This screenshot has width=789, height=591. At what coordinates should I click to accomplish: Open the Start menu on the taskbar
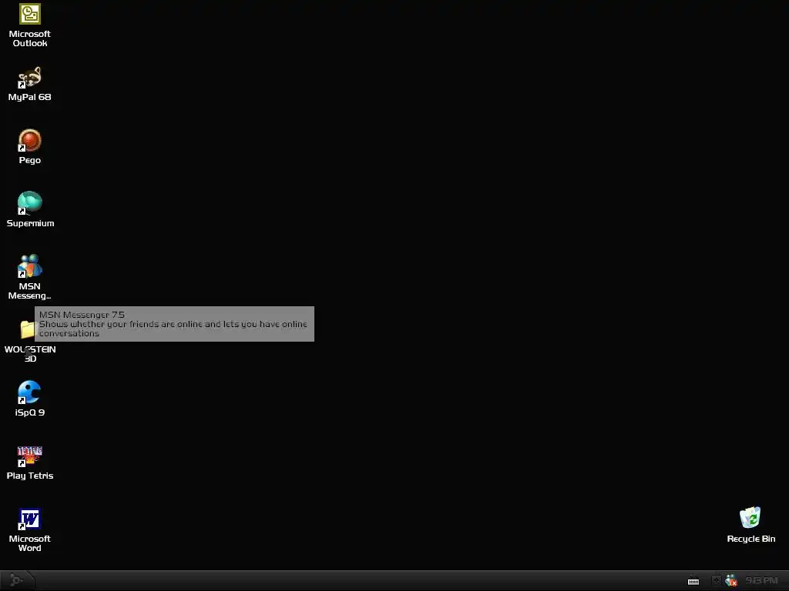pyautogui.click(x=17, y=581)
